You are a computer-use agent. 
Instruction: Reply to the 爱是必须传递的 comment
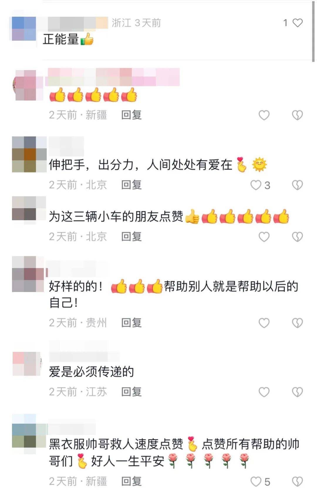pyautogui.click(x=131, y=392)
